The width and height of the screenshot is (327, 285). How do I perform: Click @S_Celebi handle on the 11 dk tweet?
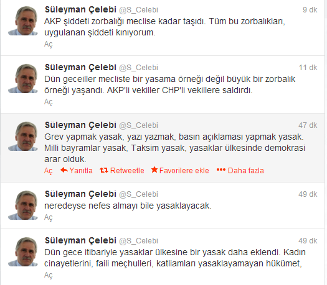[138, 68]
